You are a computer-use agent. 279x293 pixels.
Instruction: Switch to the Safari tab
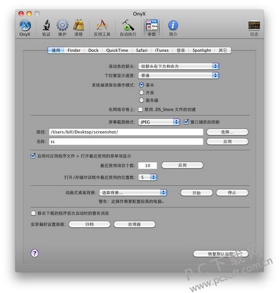142,50
